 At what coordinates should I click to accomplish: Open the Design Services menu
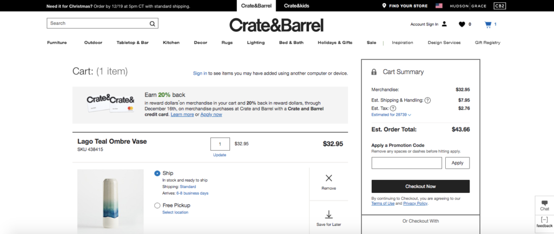pyautogui.click(x=444, y=43)
